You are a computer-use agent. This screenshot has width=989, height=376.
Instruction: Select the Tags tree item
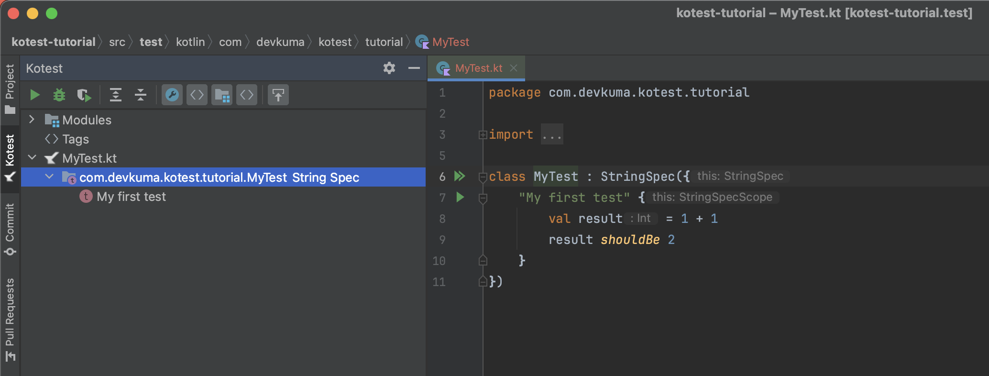(76, 139)
